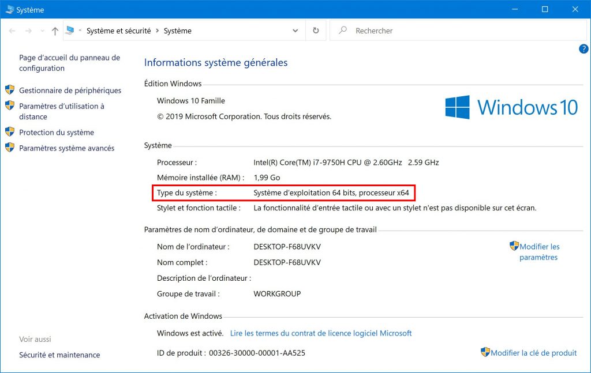Image resolution: width=591 pixels, height=373 pixels.
Task: Go up one level with up arrow
Action: [x=55, y=31]
